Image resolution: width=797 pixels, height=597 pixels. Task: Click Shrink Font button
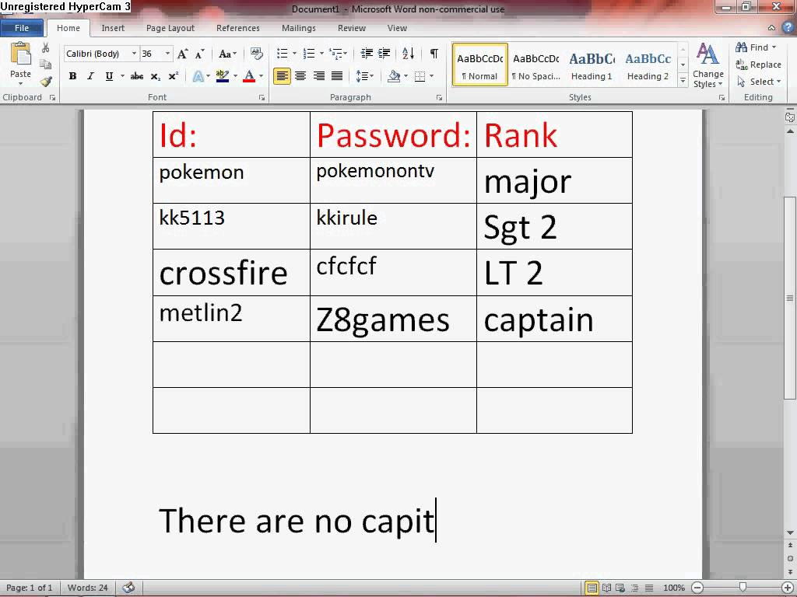[x=200, y=54]
